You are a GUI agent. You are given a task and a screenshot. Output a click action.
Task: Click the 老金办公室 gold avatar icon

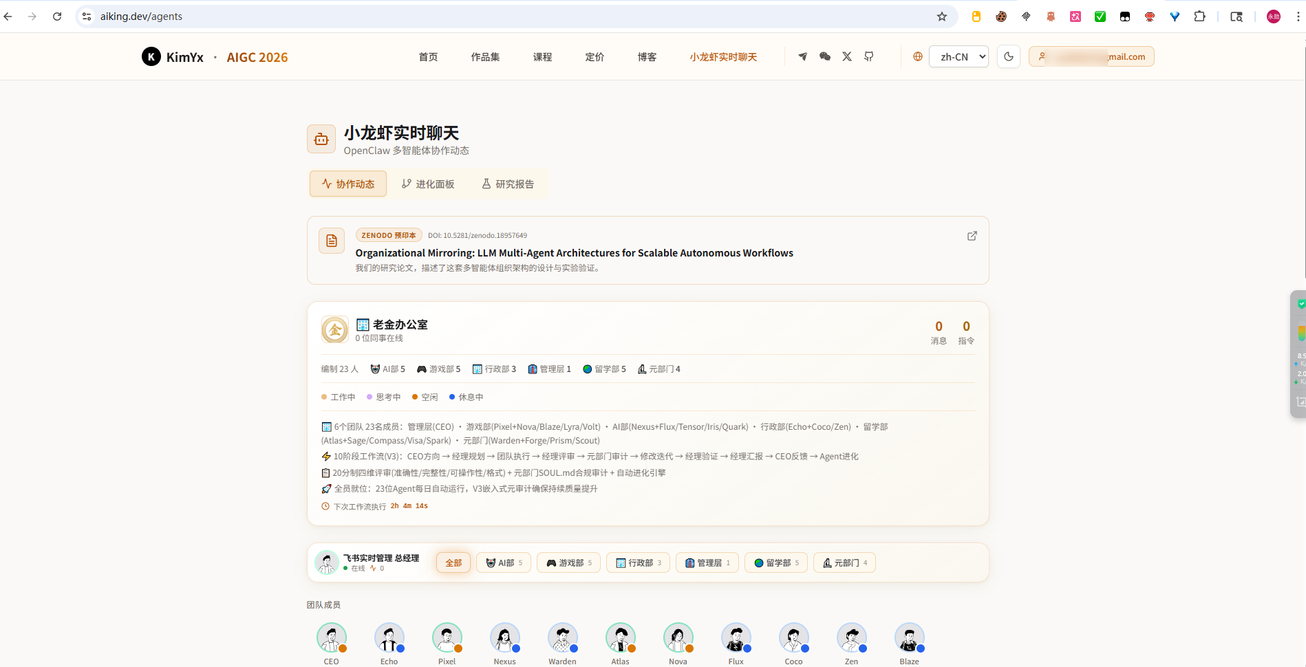[335, 330]
